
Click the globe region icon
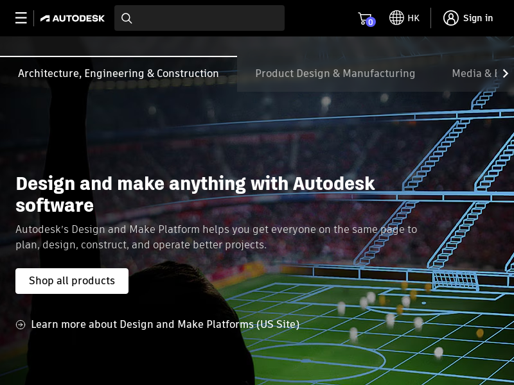tap(396, 18)
